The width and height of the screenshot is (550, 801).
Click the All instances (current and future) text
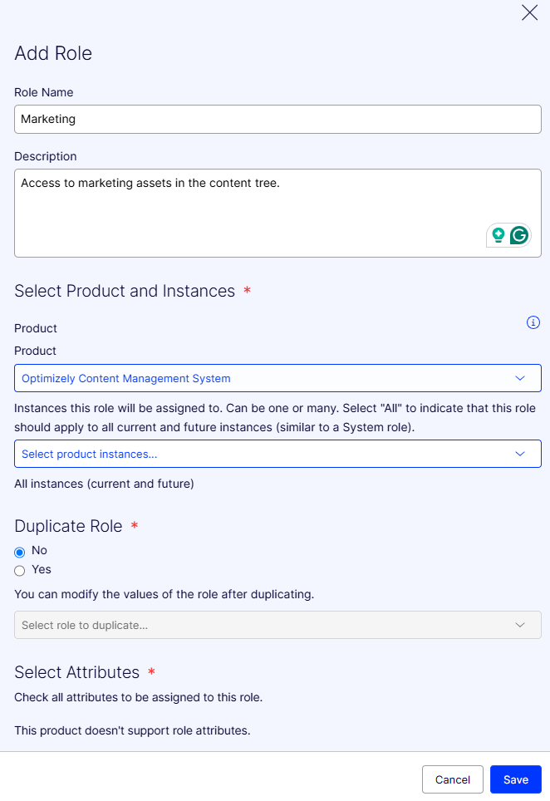pos(104,484)
